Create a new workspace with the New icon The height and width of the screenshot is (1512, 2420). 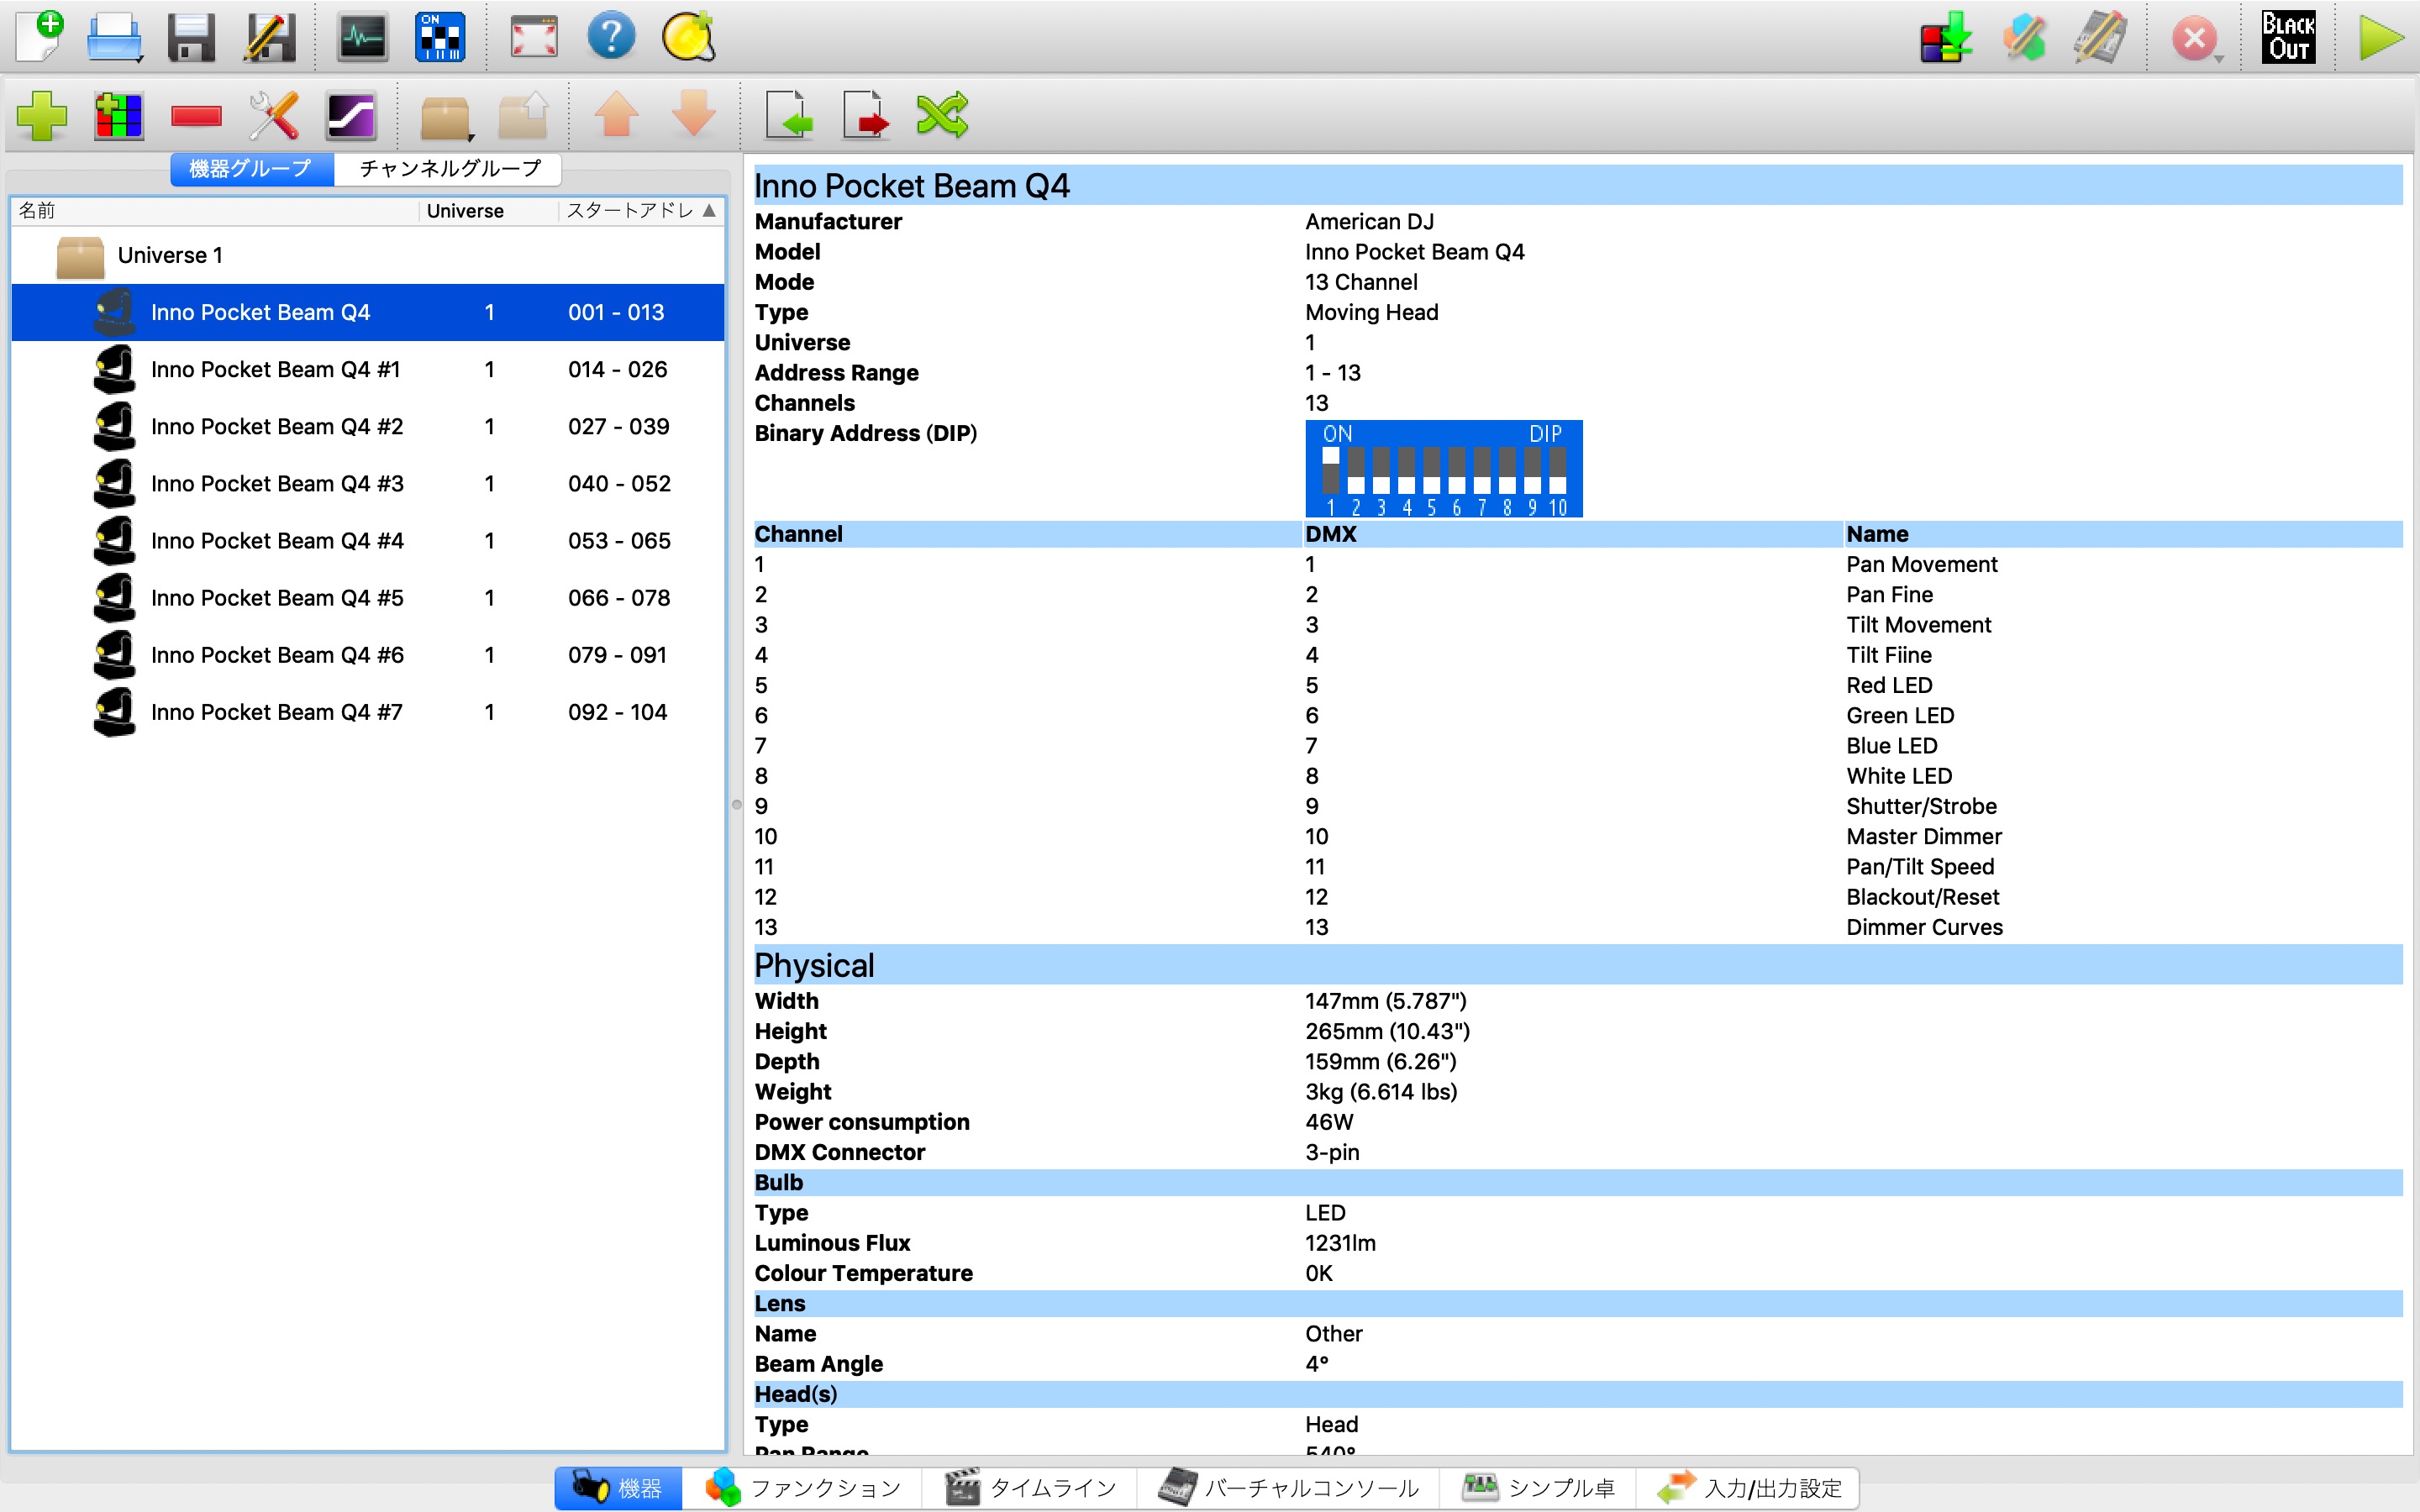pyautogui.click(x=40, y=37)
